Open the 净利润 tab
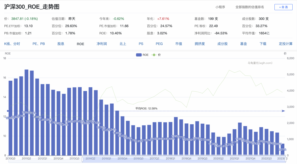Screen dimensions: 297x164 coord(101,44)
